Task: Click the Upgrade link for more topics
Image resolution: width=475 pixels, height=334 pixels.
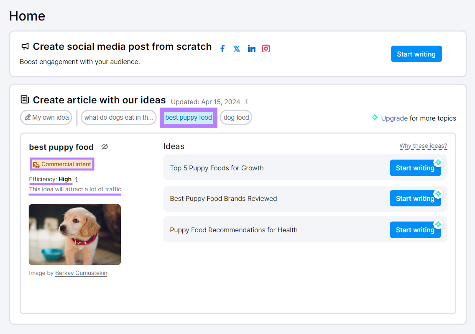Action: [x=394, y=118]
